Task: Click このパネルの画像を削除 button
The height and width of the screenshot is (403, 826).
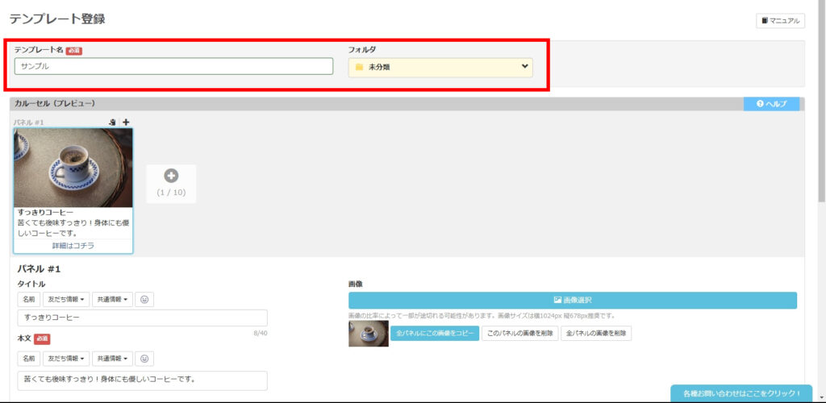Action: click(519, 333)
